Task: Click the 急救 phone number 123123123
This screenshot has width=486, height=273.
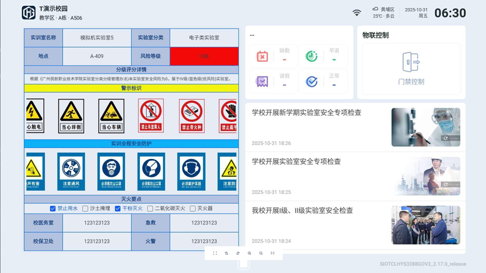Action: 204,223
